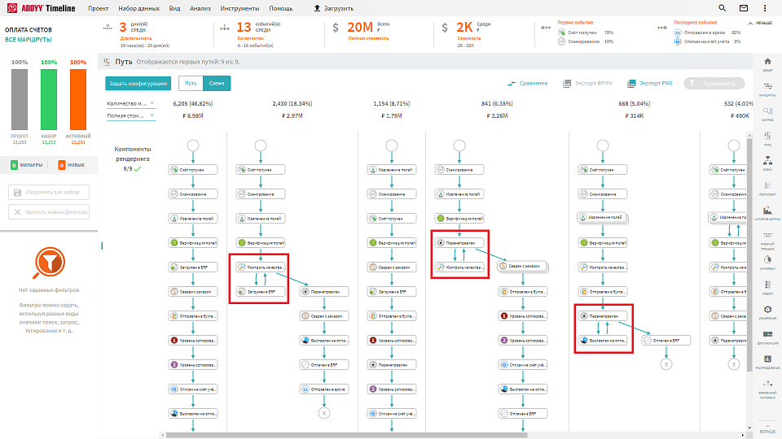Screen dimensions: 782x439
Task: Click path count 2,430 (18.34%)
Action: pyautogui.click(x=292, y=103)
